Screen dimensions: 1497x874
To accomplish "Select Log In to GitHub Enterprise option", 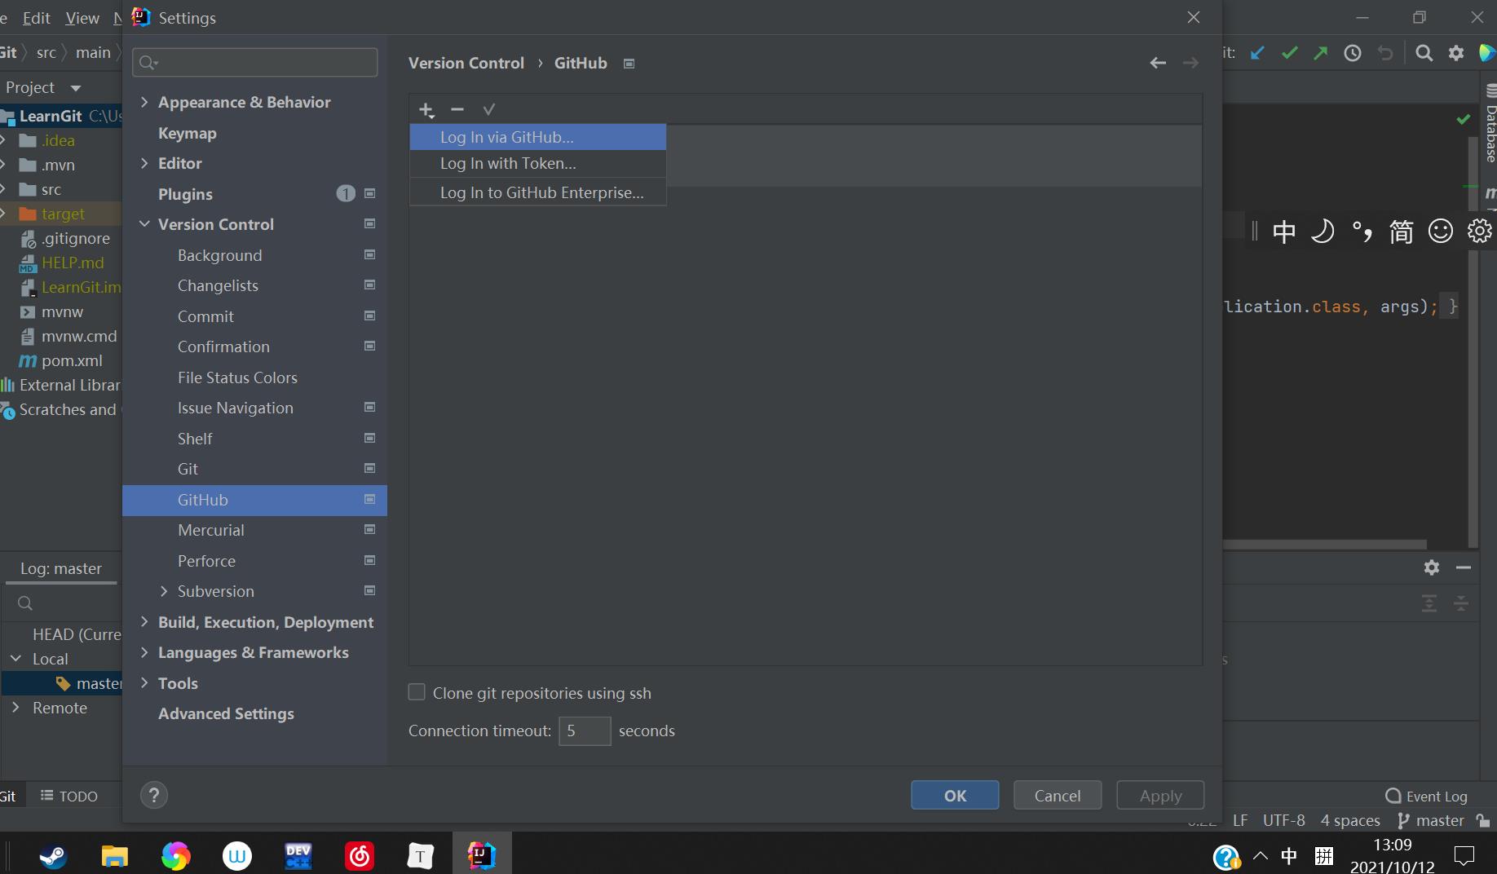I will pos(538,192).
